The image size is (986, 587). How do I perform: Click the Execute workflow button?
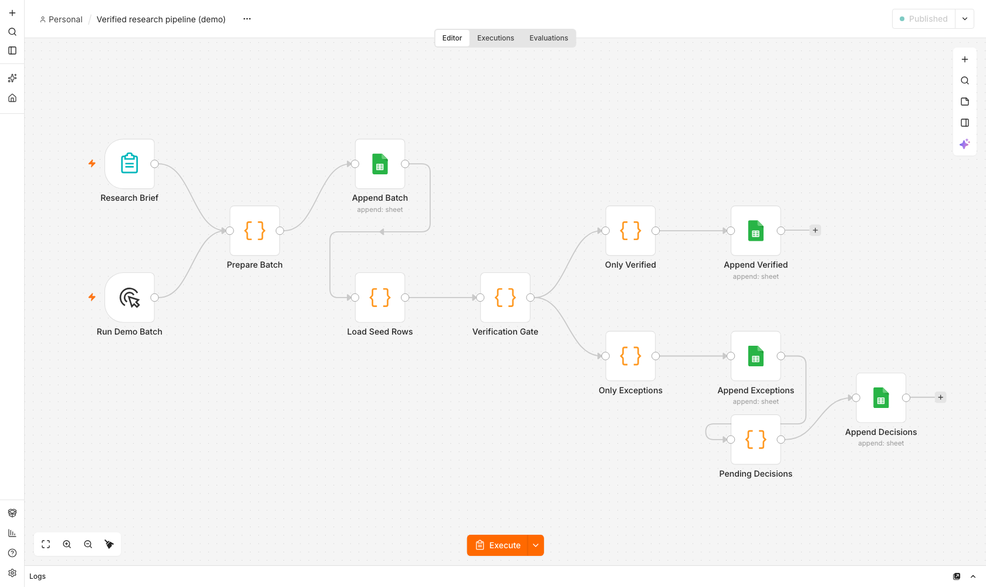pos(498,545)
